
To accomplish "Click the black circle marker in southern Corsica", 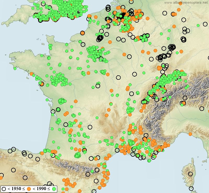I will (x=191, y=189).
